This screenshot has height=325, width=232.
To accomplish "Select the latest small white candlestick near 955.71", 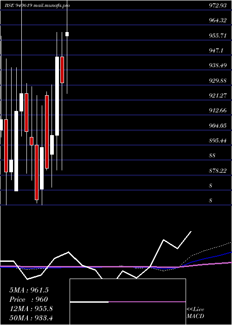I will coord(67,34).
